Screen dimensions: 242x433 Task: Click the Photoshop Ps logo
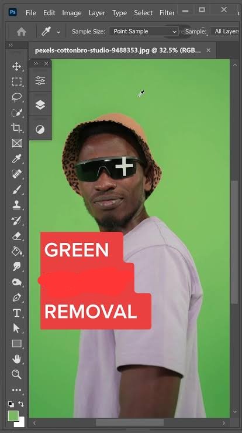13,12
